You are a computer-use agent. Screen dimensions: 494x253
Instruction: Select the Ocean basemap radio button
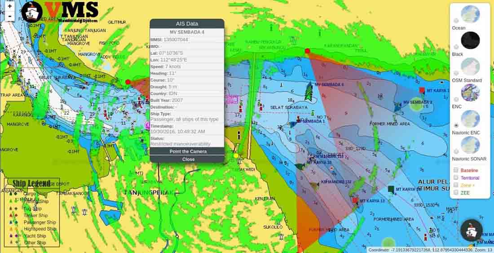click(x=456, y=20)
